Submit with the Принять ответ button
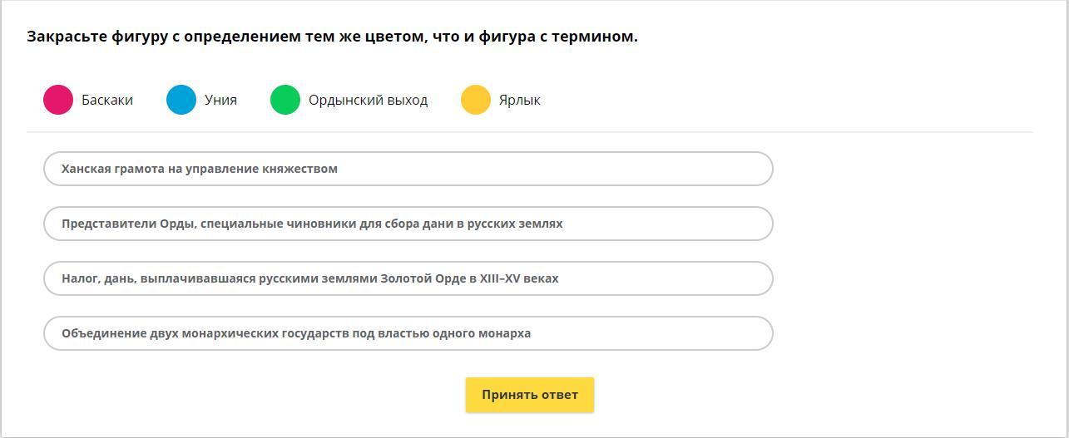Screen dimensions: 1069x438 pos(530,395)
